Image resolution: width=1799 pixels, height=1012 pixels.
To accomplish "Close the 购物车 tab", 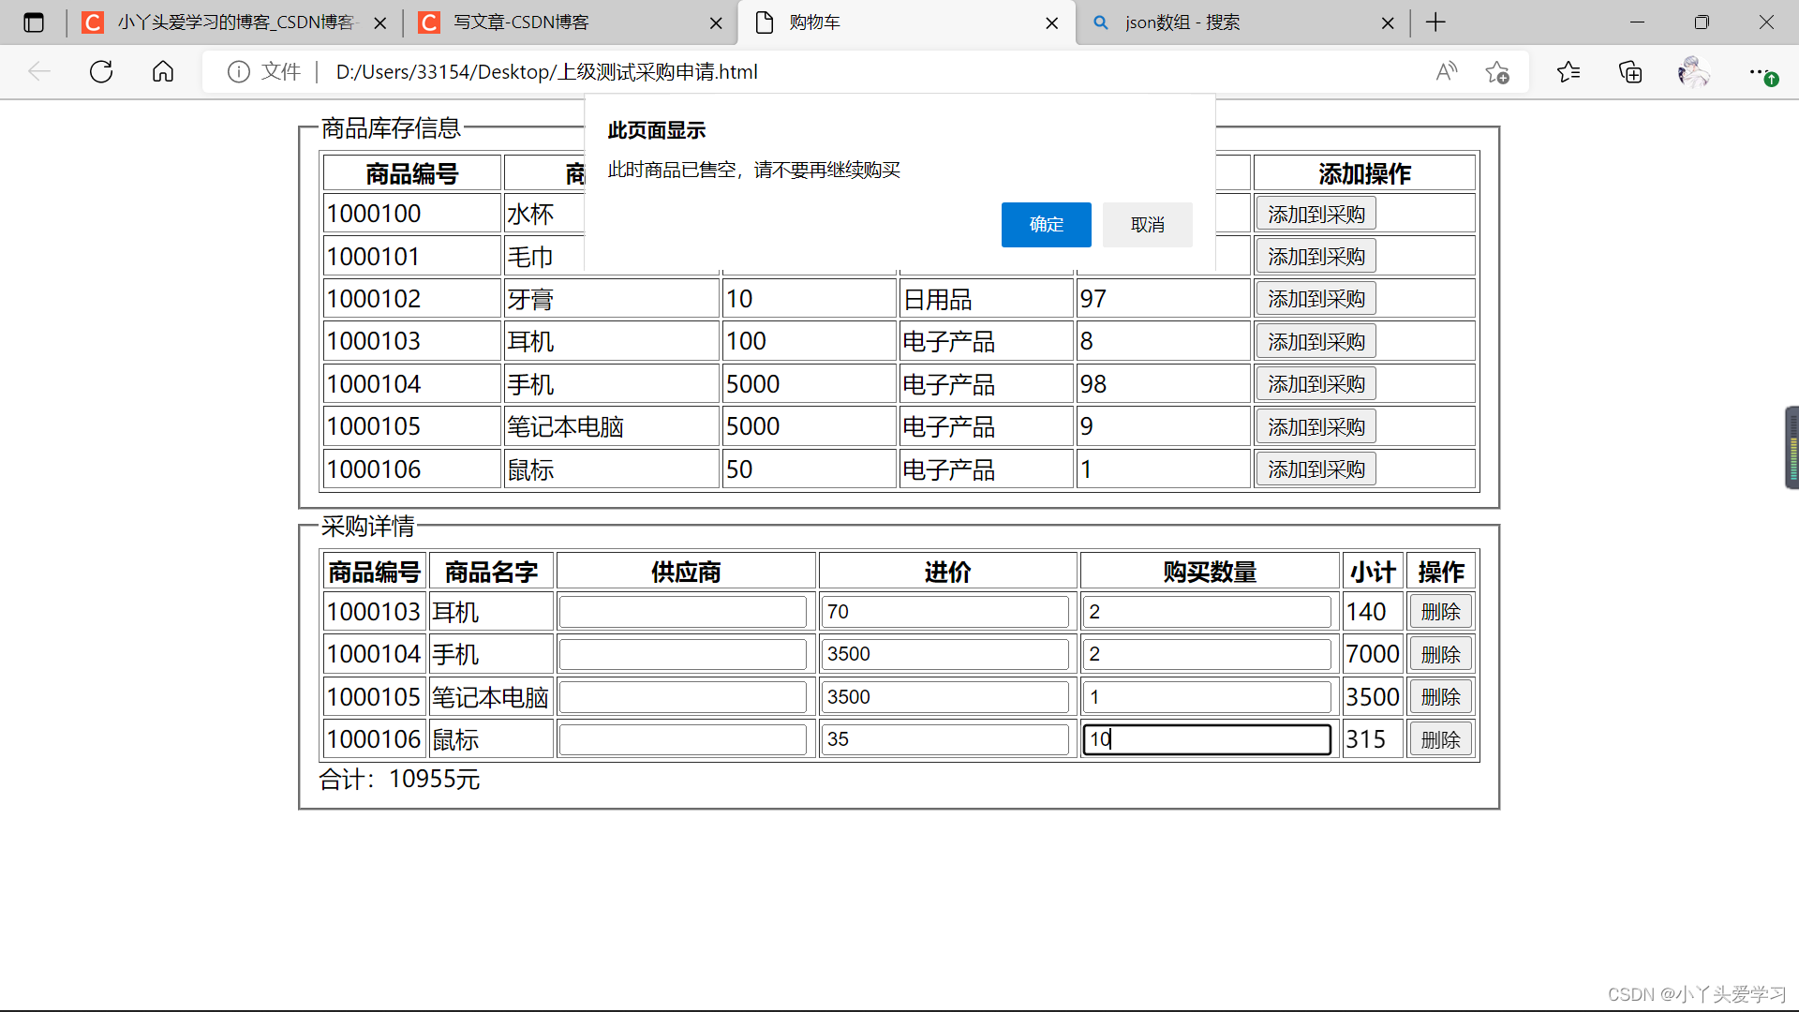I will (1051, 23).
